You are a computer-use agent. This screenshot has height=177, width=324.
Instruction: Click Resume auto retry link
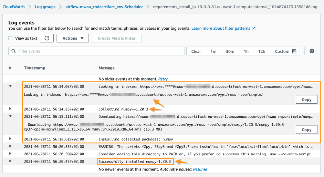pos(200,169)
